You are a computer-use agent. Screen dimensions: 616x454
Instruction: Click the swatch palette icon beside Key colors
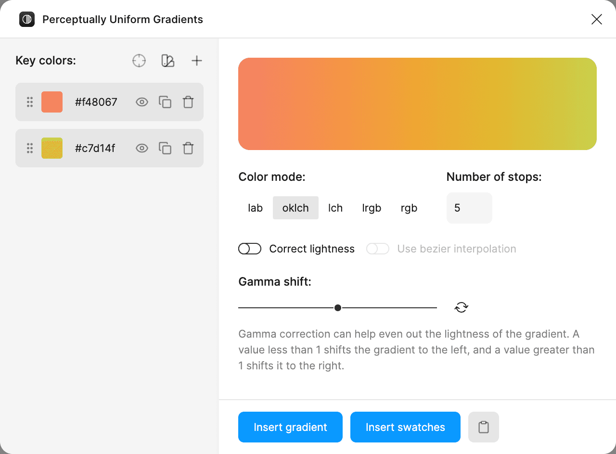coord(167,61)
